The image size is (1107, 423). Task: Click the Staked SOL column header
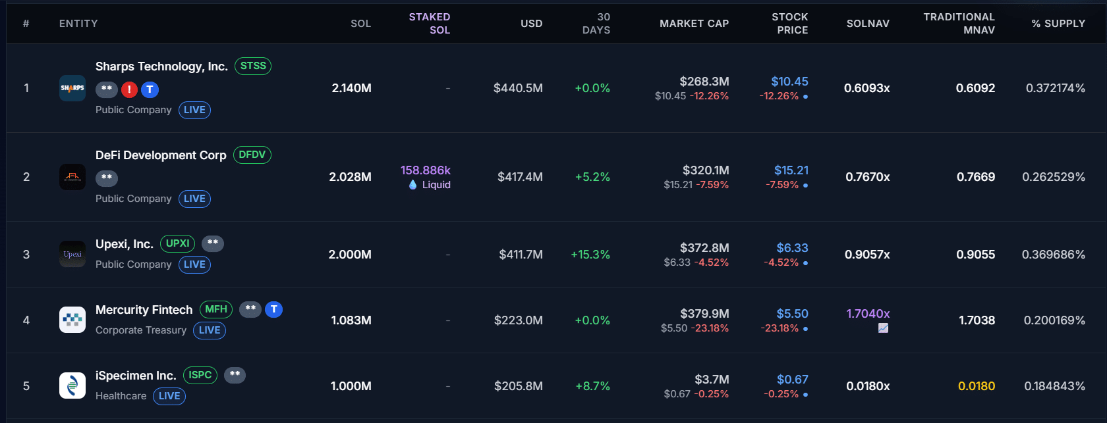(430, 24)
